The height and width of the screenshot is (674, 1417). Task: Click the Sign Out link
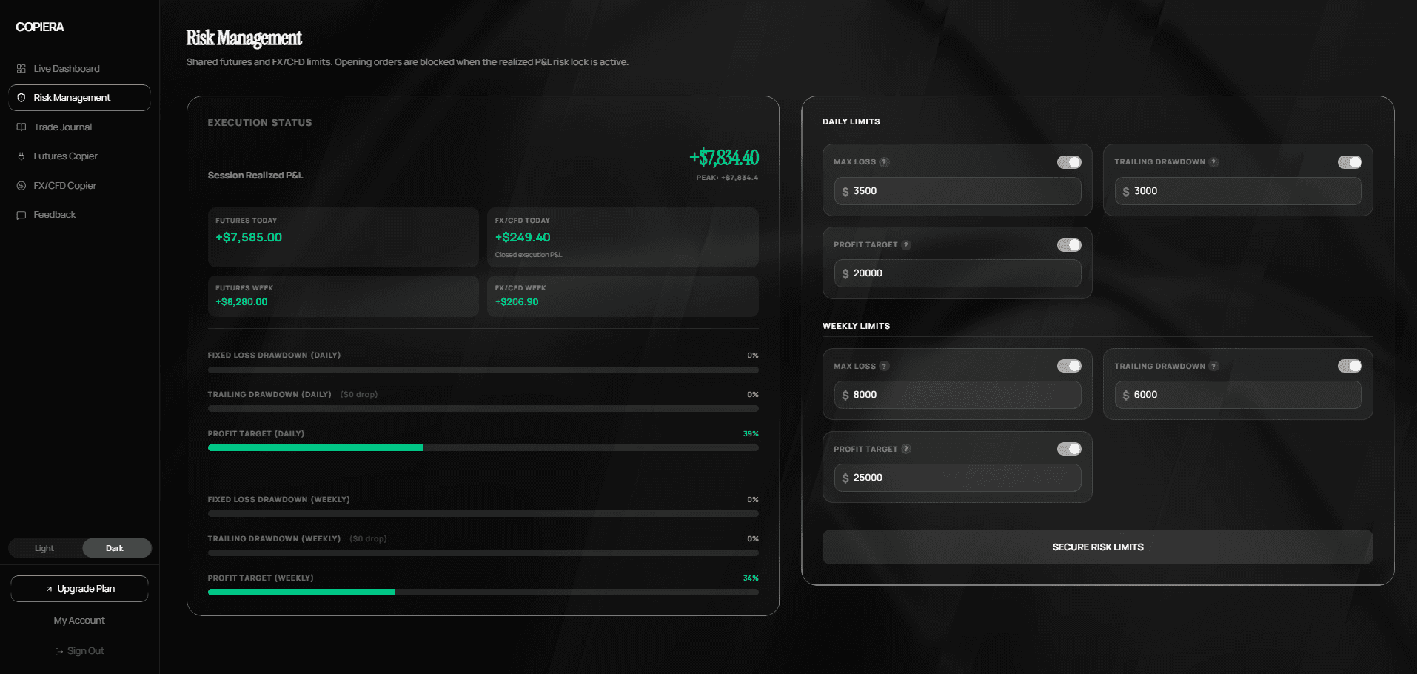point(79,651)
